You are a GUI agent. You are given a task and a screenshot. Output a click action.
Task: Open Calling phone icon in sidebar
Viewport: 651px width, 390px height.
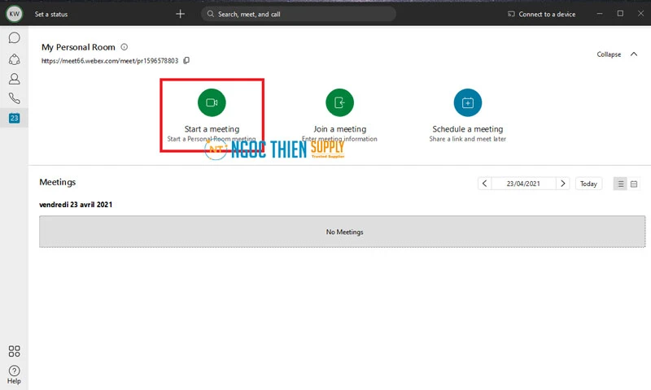click(14, 98)
